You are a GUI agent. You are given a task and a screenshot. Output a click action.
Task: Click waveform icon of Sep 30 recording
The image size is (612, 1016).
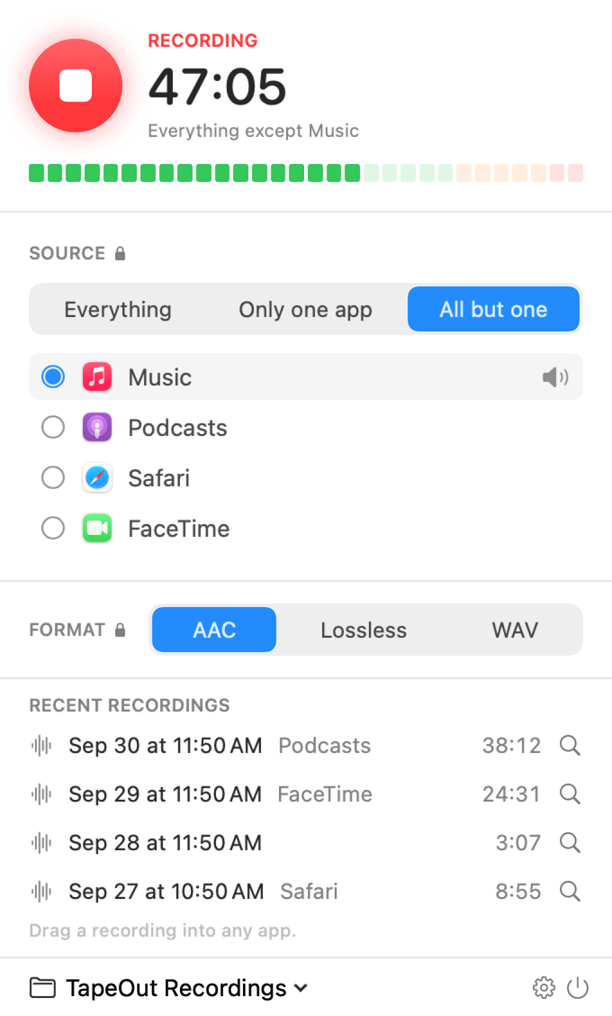[41, 746]
